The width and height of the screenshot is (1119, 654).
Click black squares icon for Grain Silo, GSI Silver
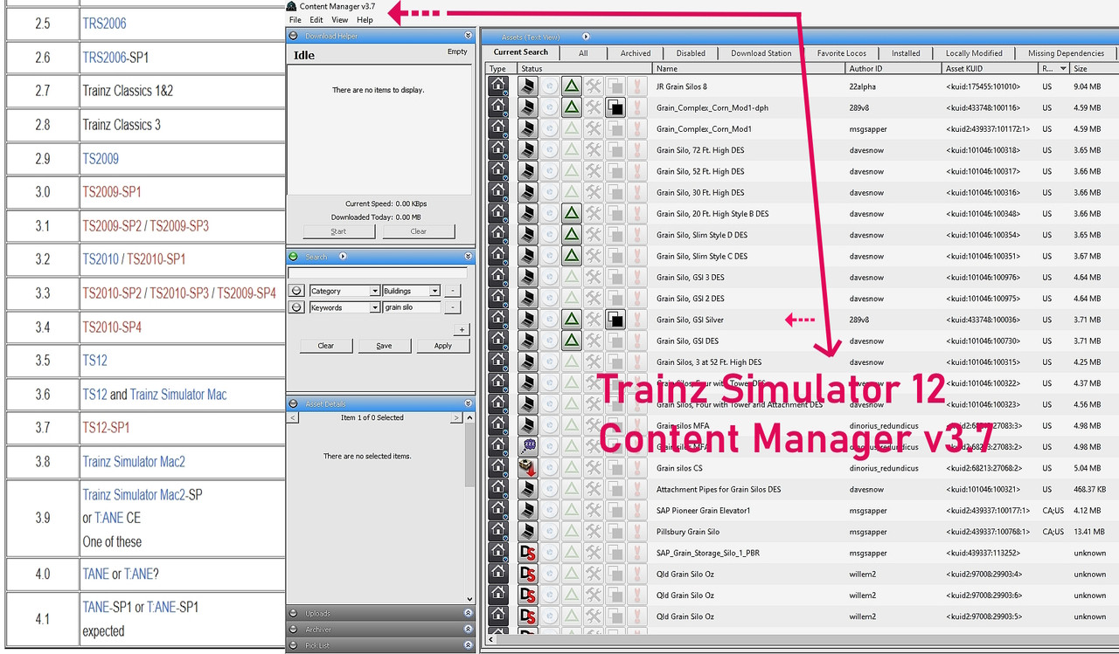[615, 320]
